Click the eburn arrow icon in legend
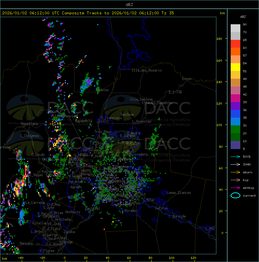The height and width of the screenshot is (262, 259). tap(235, 172)
